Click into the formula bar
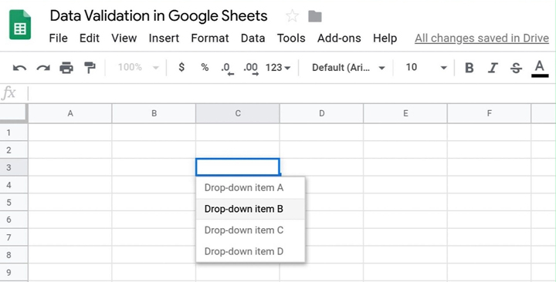This screenshot has width=556, height=282. tap(291, 93)
